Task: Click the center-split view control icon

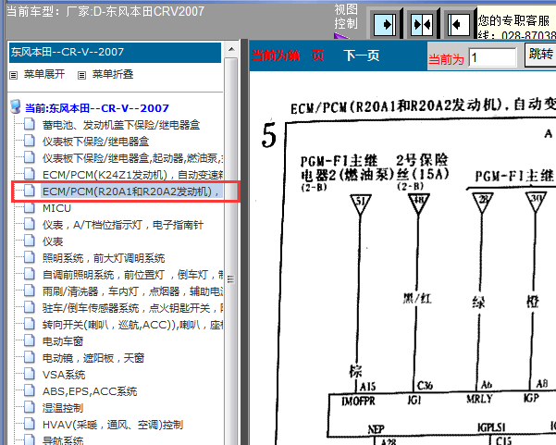Action: 422,24
